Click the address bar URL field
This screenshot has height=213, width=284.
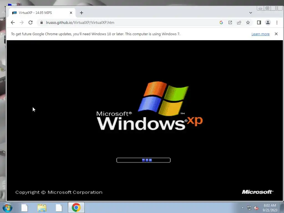click(x=127, y=22)
